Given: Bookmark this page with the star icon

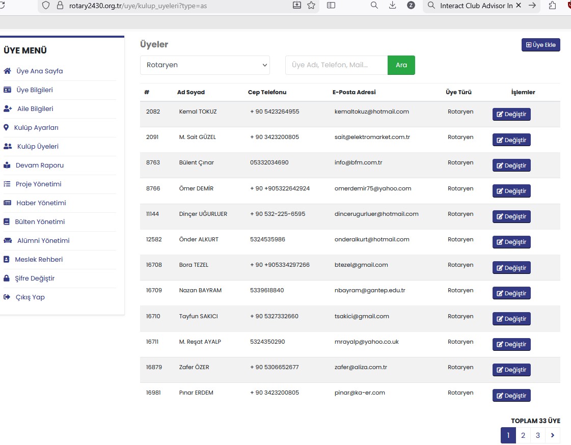Looking at the screenshot, I should click(311, 6).
